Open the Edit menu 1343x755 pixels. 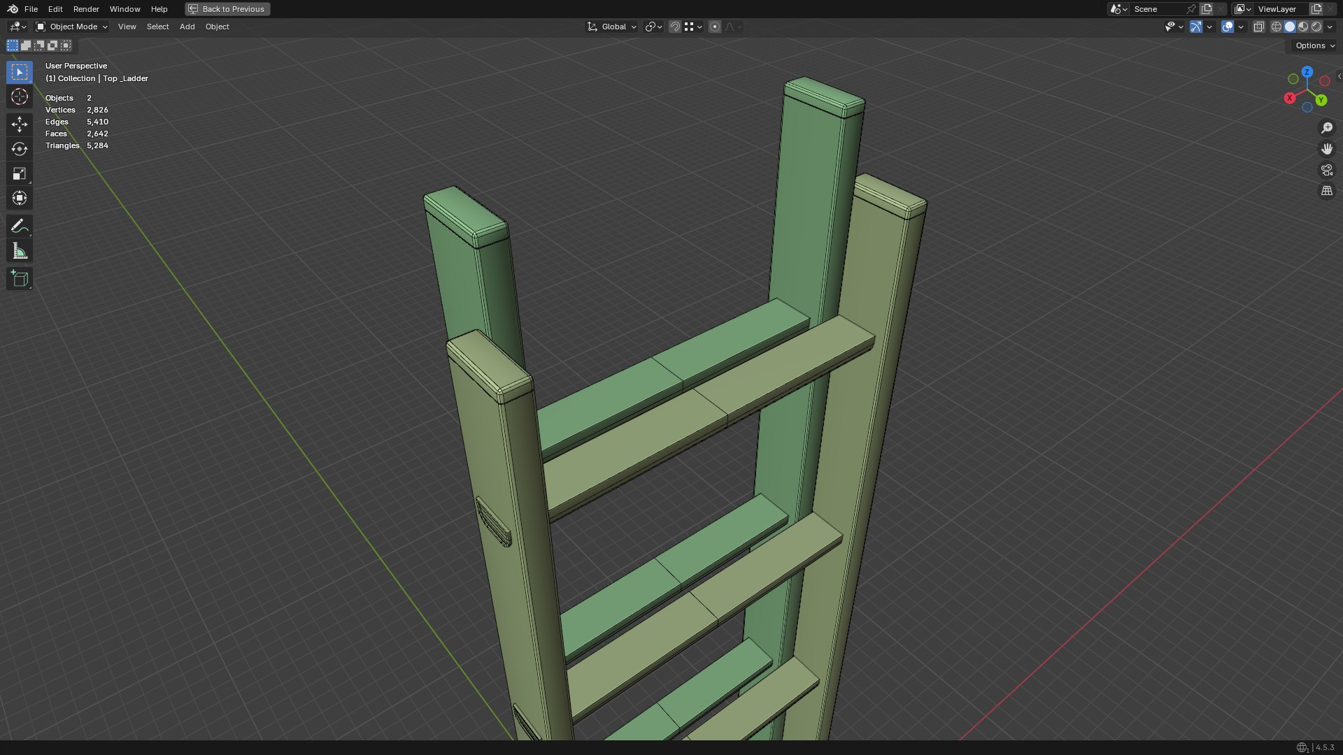[x=55, y=9]
